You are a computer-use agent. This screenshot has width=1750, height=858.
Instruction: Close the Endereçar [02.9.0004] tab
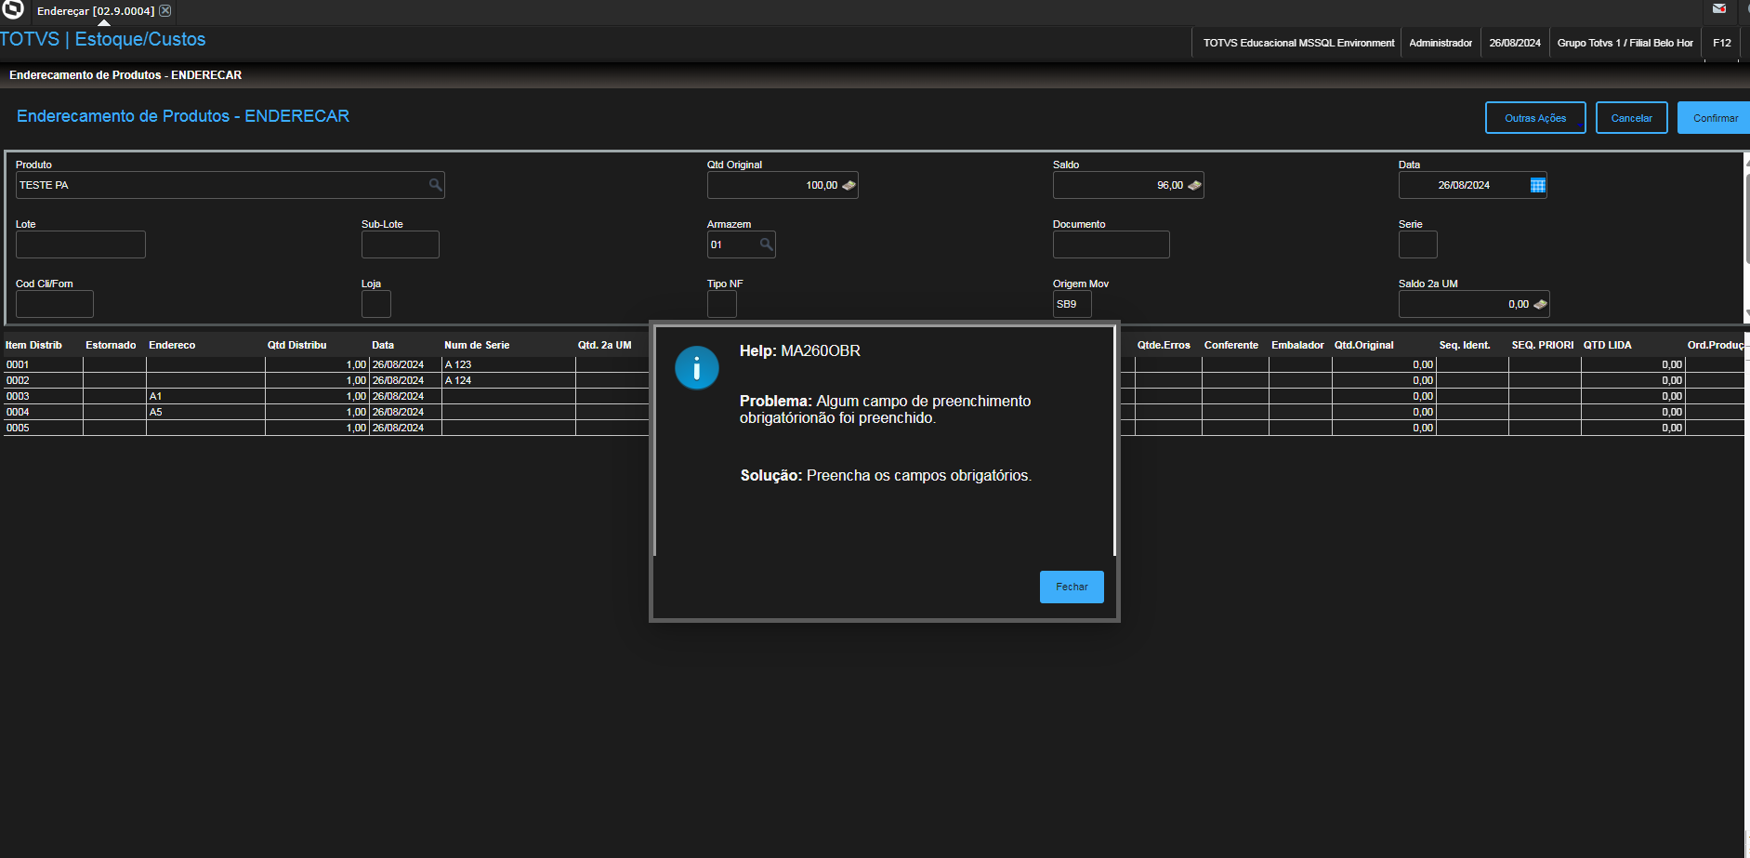(x=164, y=11)
